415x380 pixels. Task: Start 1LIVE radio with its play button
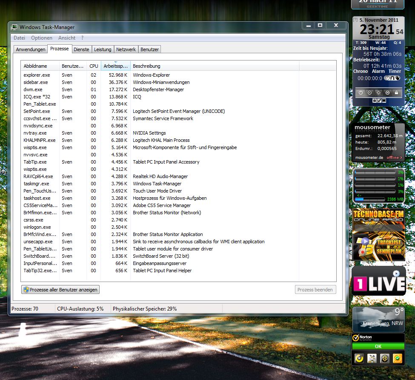396,273
